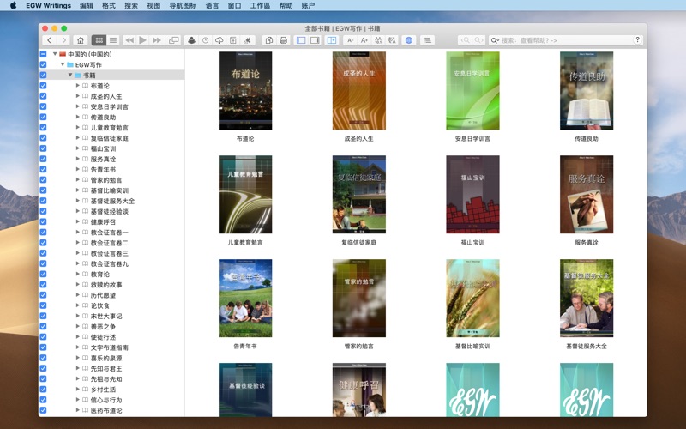Uncheck the 教育论 checkbox
The height and width of the screenshot is (429, 686).
(x=43, y=274)
